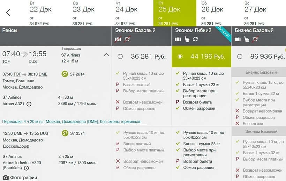The width and height of the screenshot is (286, 181).
Task: Click the Эконом Базовый column heading link
Action: [x=135, y=31]
